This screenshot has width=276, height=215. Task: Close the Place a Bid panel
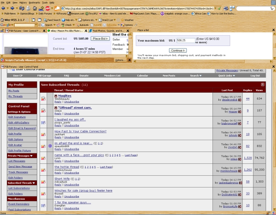click(x=274, y=30)
